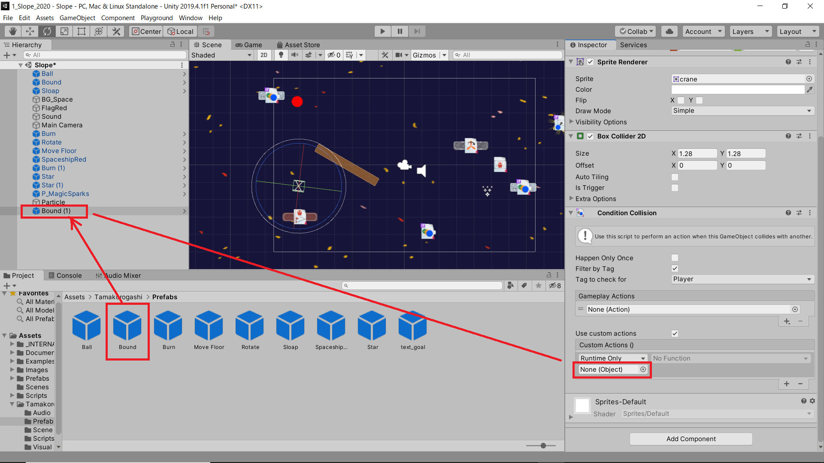
Task: Click the Sprite Renderer Color swatch
Action: coord(737,90)
